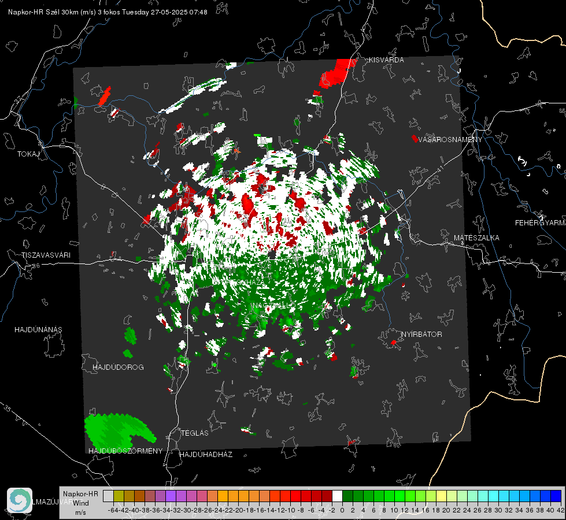566x520 pixels.
Task: Click the HAJDÚHADHÁZ label
Action: click(206, 454)
